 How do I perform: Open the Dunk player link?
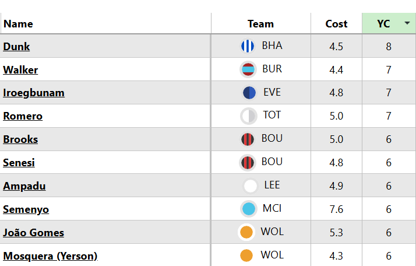(x=16, y=47)
